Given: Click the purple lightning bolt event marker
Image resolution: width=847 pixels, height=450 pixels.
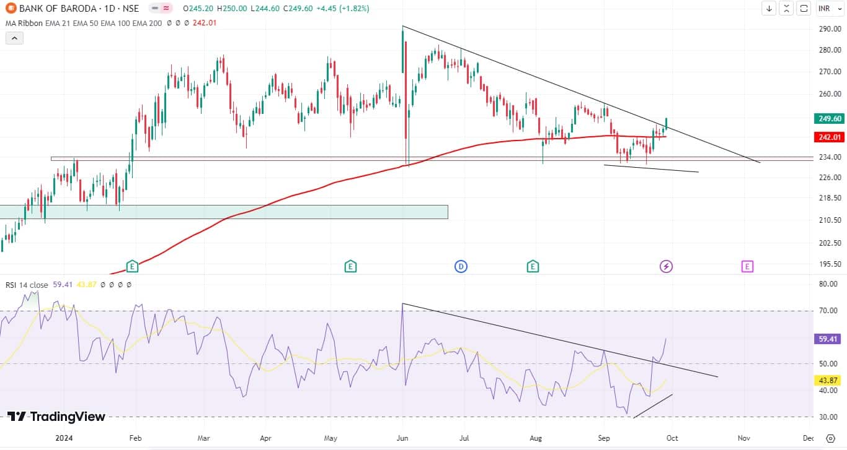Looking at the screenshot, I should pyautogui.click(x=666, y=266).
